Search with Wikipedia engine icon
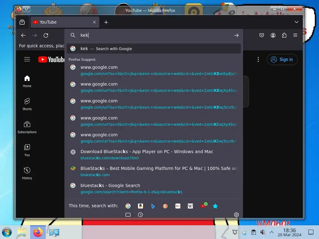 tap(190, 206)
